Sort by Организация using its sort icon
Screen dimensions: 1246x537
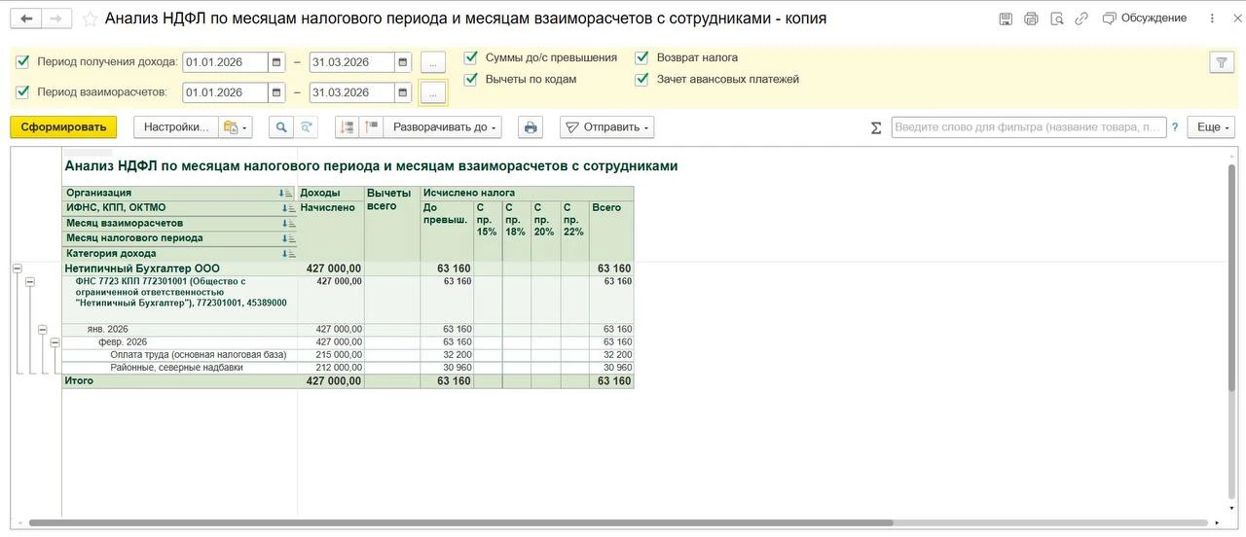[x=287, y=194]
